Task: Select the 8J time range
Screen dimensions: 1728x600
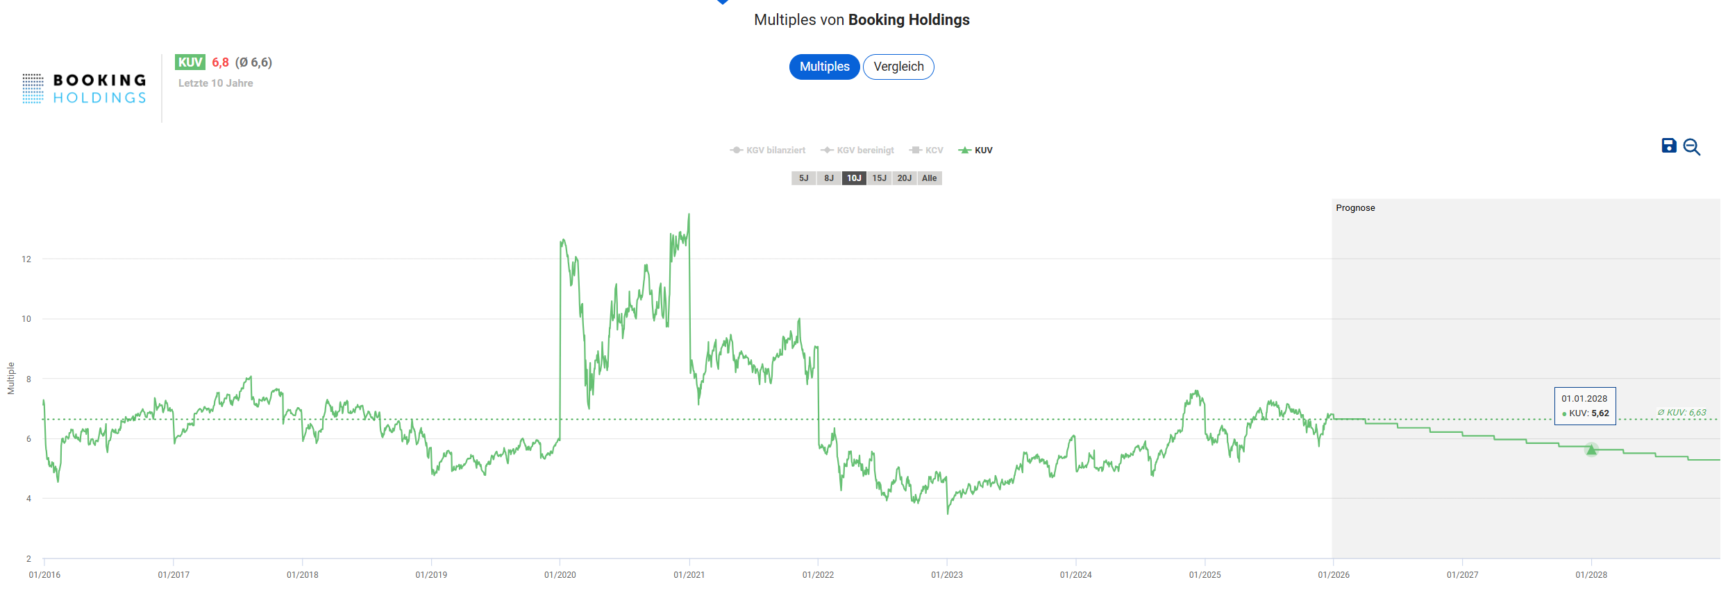Action: tap(829, 178)
